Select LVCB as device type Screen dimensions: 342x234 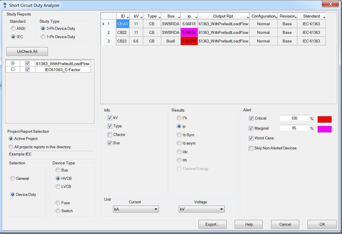coord(58,186)
